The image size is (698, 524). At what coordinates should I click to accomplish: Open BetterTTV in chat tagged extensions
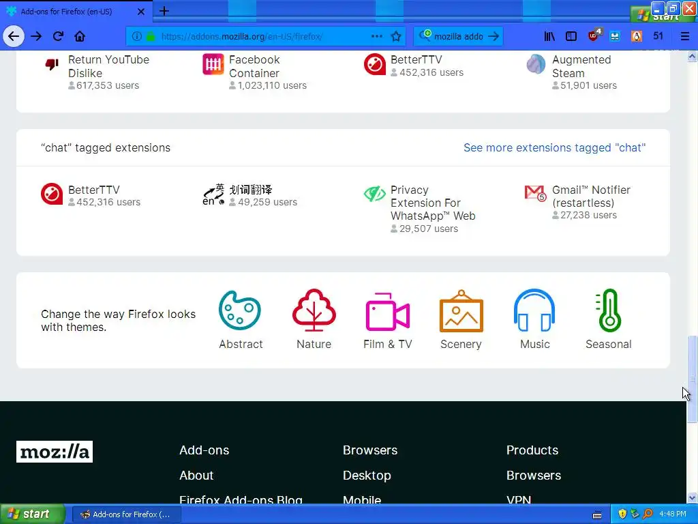93,190
